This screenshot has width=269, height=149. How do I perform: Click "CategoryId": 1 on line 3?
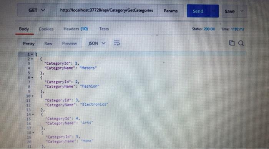(x=62, y=64)
